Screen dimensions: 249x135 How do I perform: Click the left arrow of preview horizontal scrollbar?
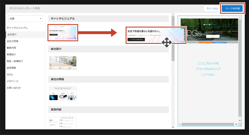pyautogui.click(x=180, y=124)
